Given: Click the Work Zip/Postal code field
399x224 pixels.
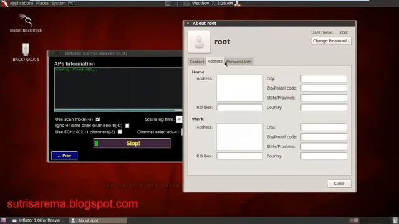Looking at the screenshot, I should pyautogui.click(x=324, y=137).
